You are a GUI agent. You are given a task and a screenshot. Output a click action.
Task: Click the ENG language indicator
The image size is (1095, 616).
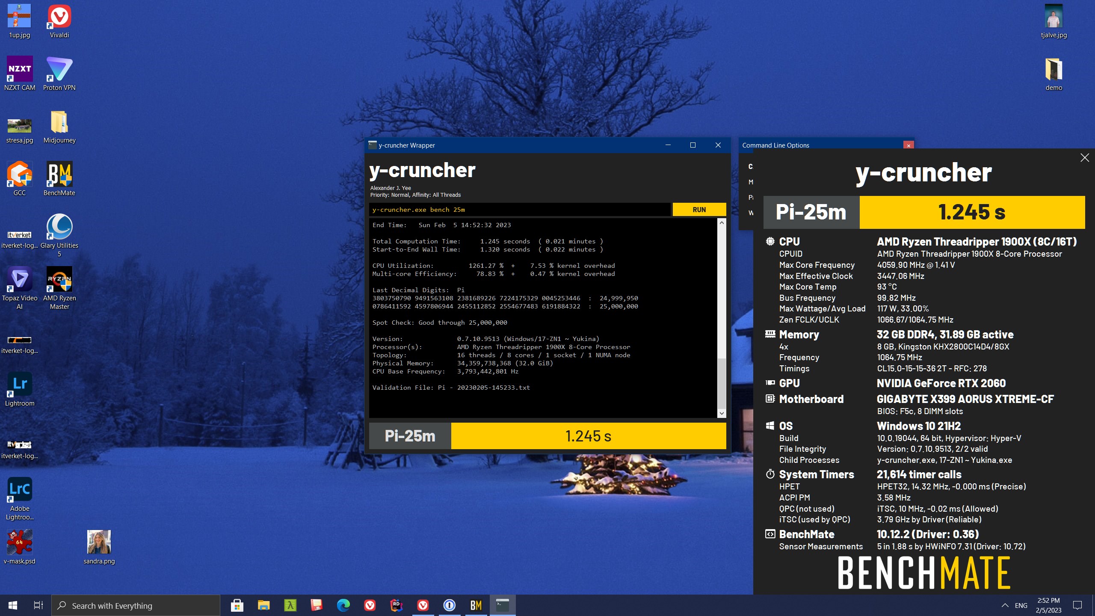click(x=1021, y=605)
